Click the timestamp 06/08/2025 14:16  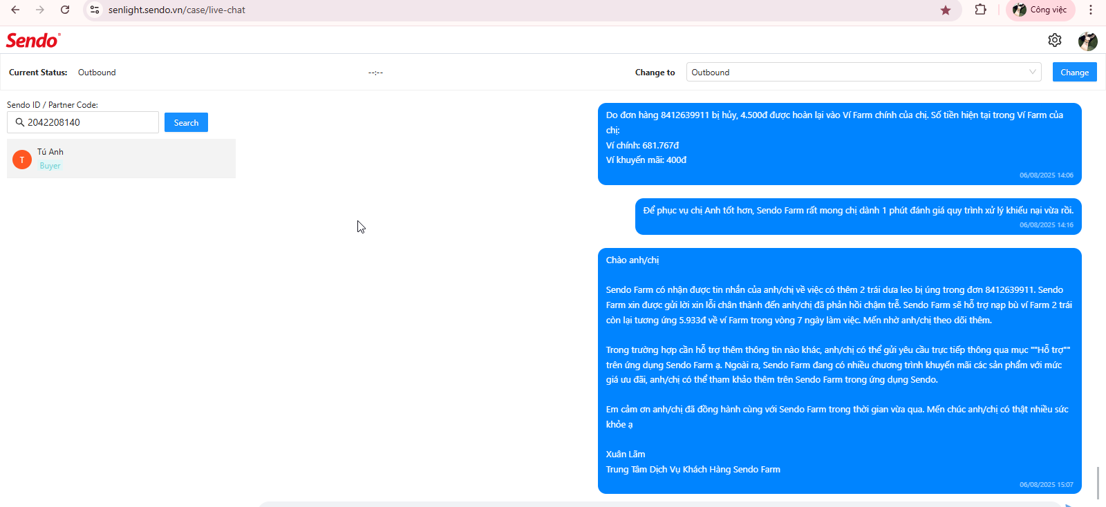click(1046, 225)
